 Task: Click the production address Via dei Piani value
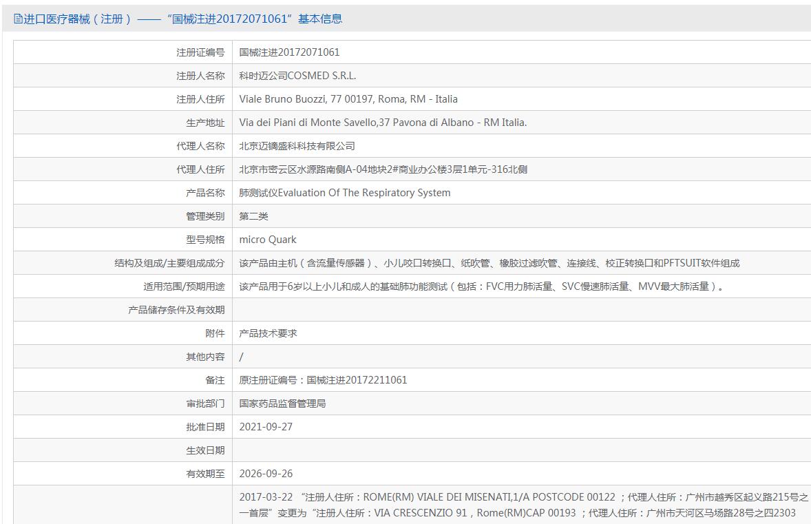[383, 123]
